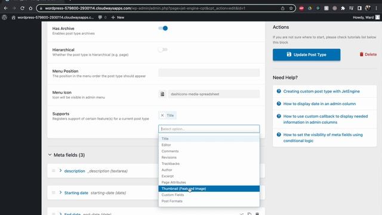This screenshot has width=382, height=215.
Task: Choose Editor in the dropdown list
Action: (x=209, y=145)
